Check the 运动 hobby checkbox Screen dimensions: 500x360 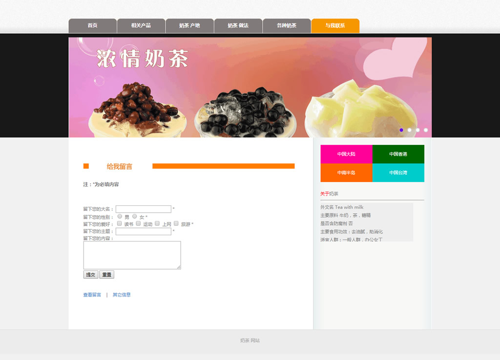pyautogui.click(x=139, y=224)
